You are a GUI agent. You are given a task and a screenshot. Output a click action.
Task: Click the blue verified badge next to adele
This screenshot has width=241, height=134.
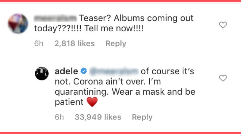tap(84, 71)
